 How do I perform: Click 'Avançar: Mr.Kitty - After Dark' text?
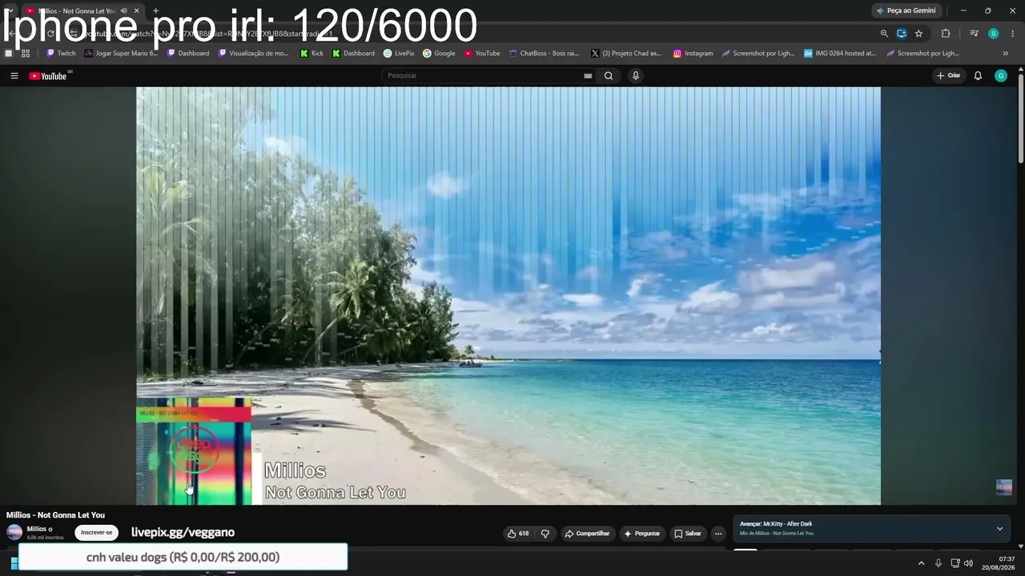(776, 524)
